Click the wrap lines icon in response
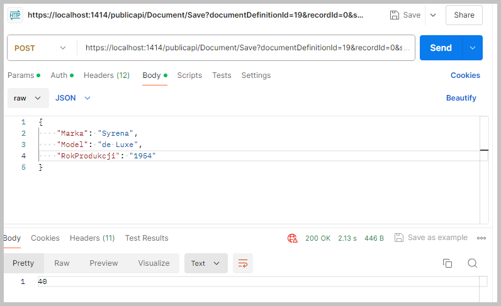501x306 pixels. point(242,263)
